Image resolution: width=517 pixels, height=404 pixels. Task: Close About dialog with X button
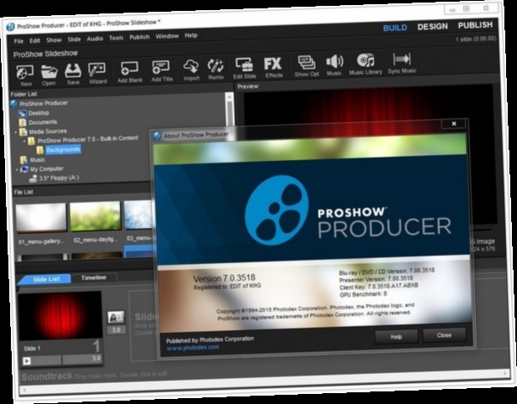point(454,123)
